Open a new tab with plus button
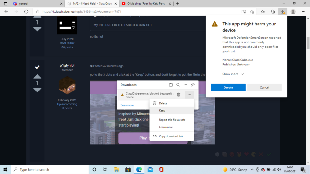 178,3
